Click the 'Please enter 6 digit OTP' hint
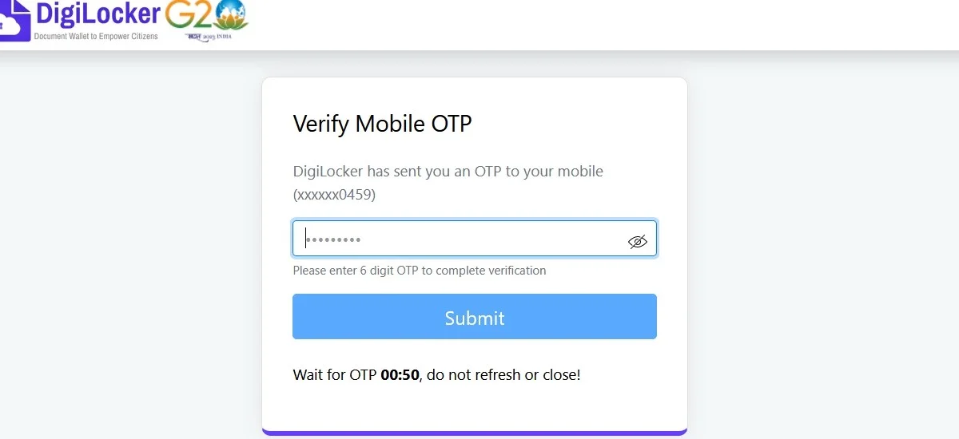The width and height of the screenshot is (959, 439). [420, 271]
